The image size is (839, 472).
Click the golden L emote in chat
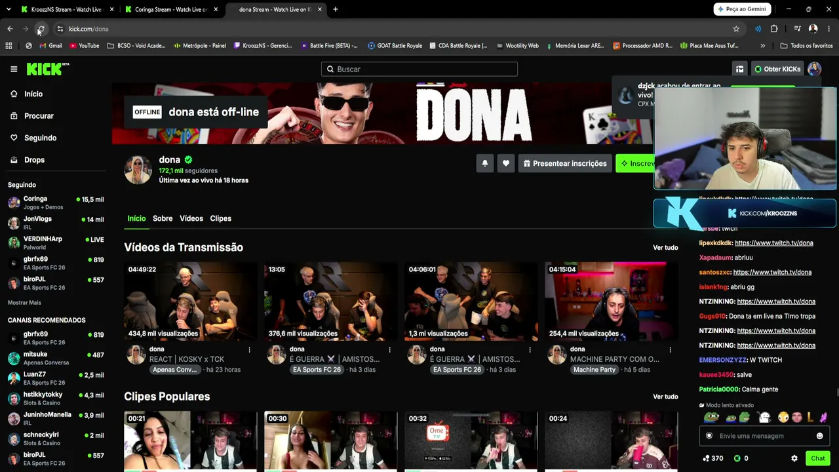(x=810, y=418)
